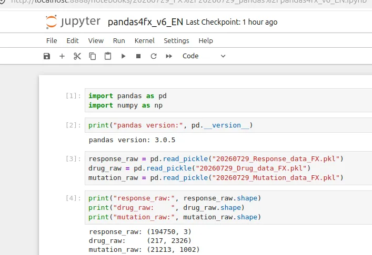Click the Jupyter logo
Viewport: 372px width, 255px height.
coord(73,22)
